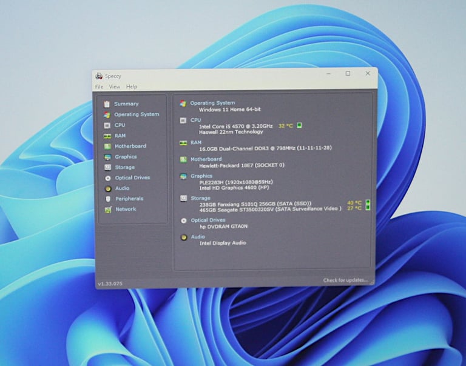This screenshot has height=366, width=466.
Task: Select Optical Drives in the sidebar
Action: [132, 178]
